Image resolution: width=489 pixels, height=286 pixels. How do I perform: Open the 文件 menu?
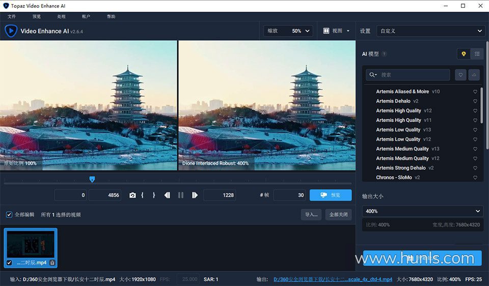[x=12, y=16]
